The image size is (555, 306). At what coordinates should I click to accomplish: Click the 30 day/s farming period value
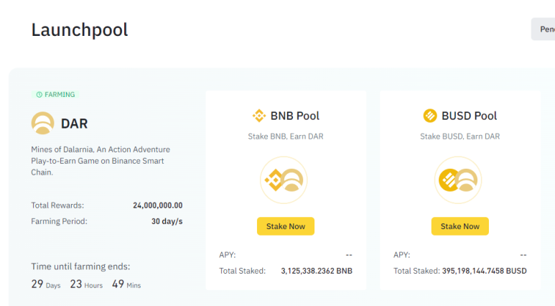(x=167, y=221)
